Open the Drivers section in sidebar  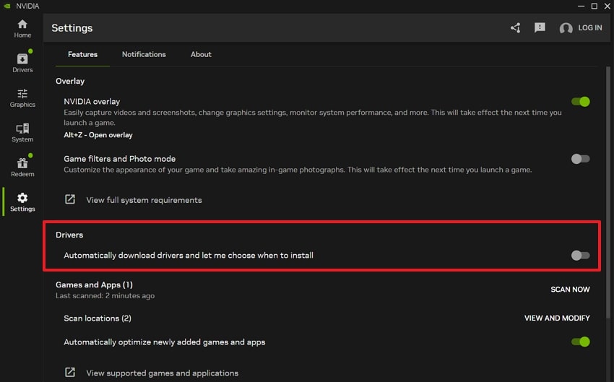(x=22, y=63)
